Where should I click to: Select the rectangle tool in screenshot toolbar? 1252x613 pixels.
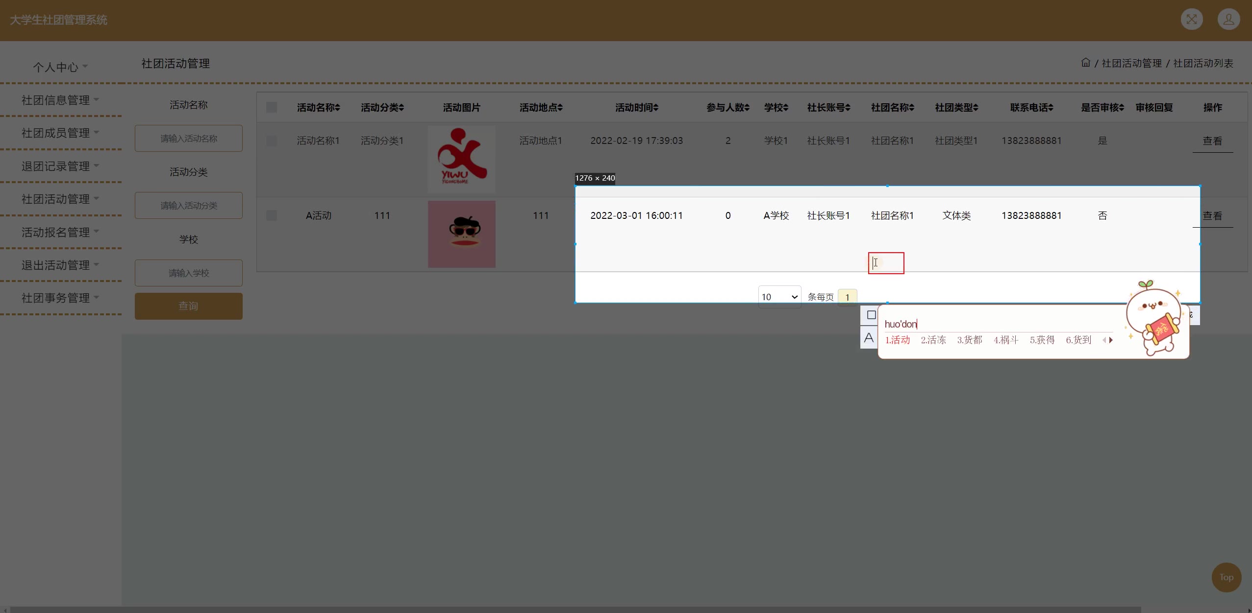871,315
